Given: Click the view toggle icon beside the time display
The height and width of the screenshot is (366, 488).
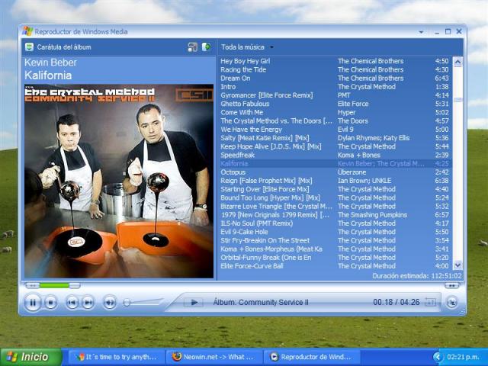Looking at the screenshot, I should (430, 302).
